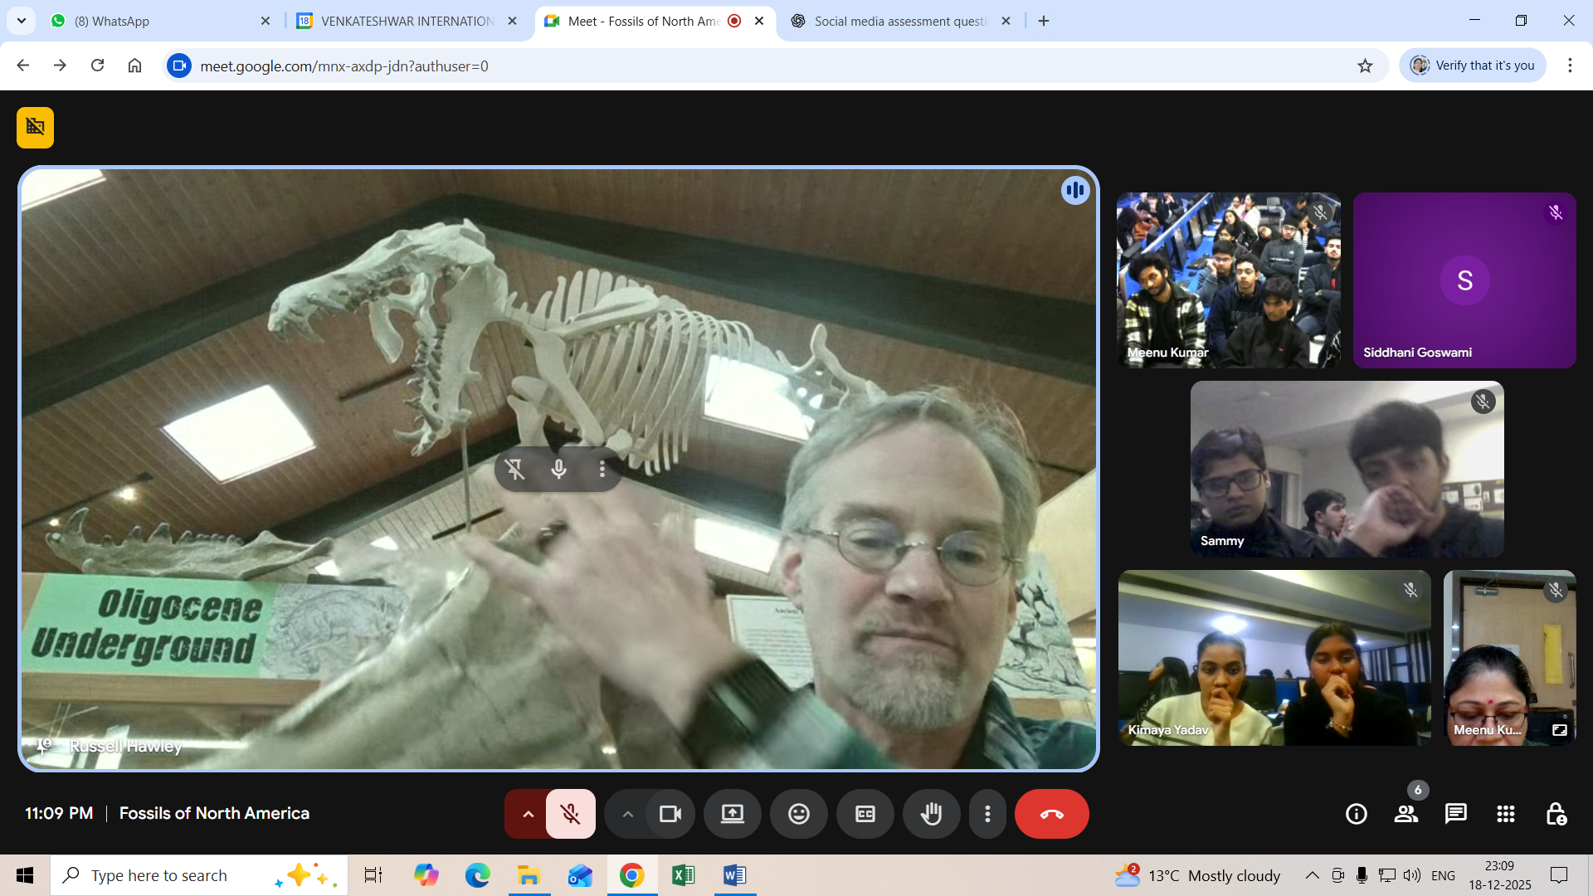
Task: Click the red leave call button
Action: (x=1051, y=814)
